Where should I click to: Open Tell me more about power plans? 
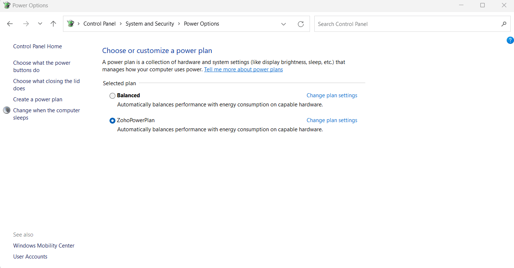pos(243,69)
